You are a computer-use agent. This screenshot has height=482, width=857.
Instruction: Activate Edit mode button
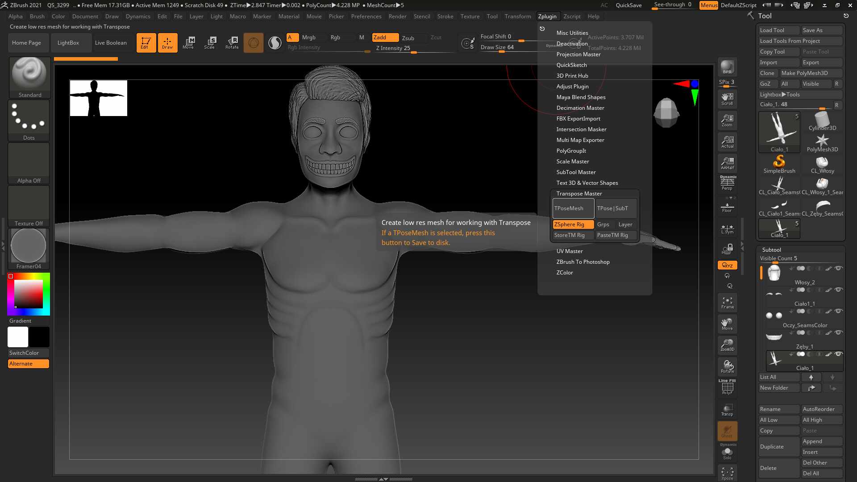click(146, 43)
